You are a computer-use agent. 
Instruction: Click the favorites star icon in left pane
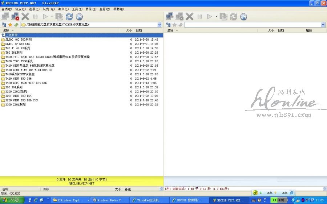click(10, 25)
